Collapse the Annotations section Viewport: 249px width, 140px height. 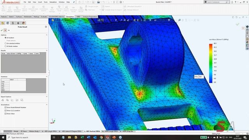coord(47,105)
